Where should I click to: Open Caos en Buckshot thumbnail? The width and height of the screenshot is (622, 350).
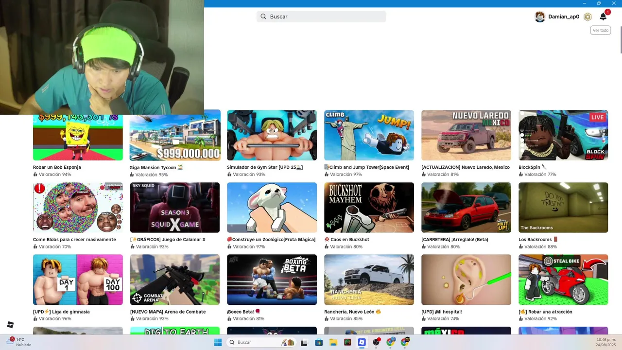tap(369, 208)
